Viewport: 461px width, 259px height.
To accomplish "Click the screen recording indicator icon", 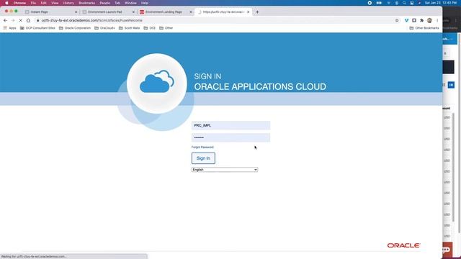I will [x=370, y=3].
